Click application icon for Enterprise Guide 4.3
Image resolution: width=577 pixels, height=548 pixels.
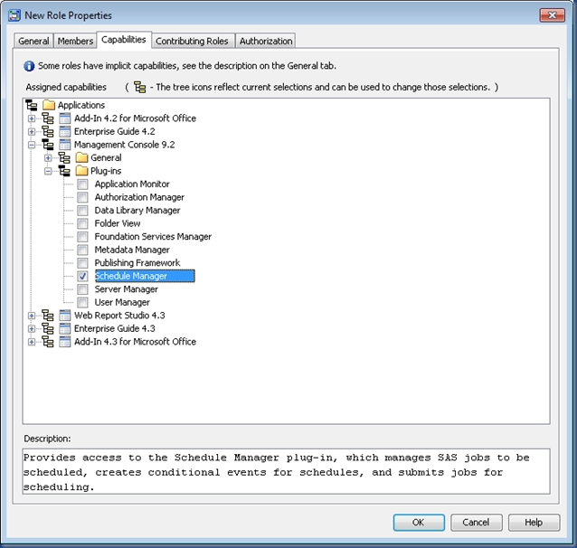click(x=65, y=328)
